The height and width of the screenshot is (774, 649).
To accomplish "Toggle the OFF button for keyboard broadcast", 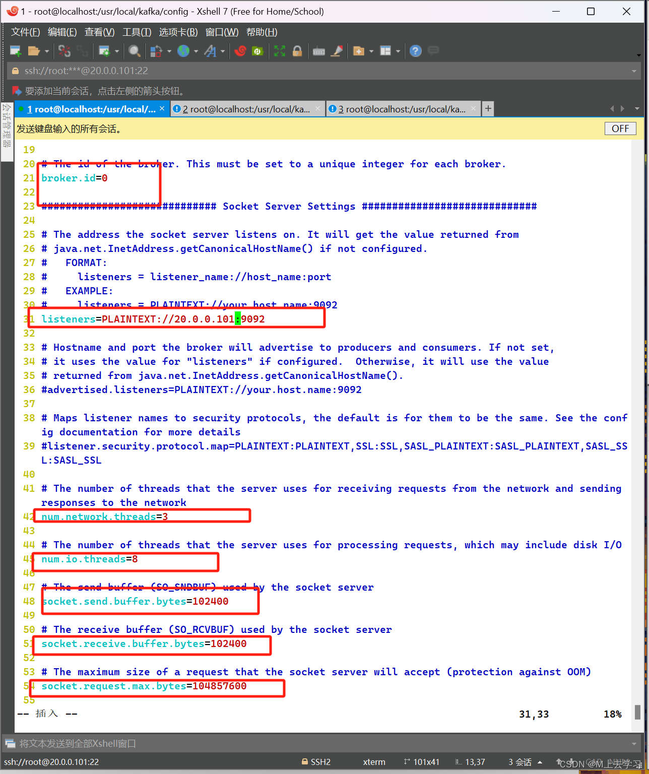I will click(620, 129).
